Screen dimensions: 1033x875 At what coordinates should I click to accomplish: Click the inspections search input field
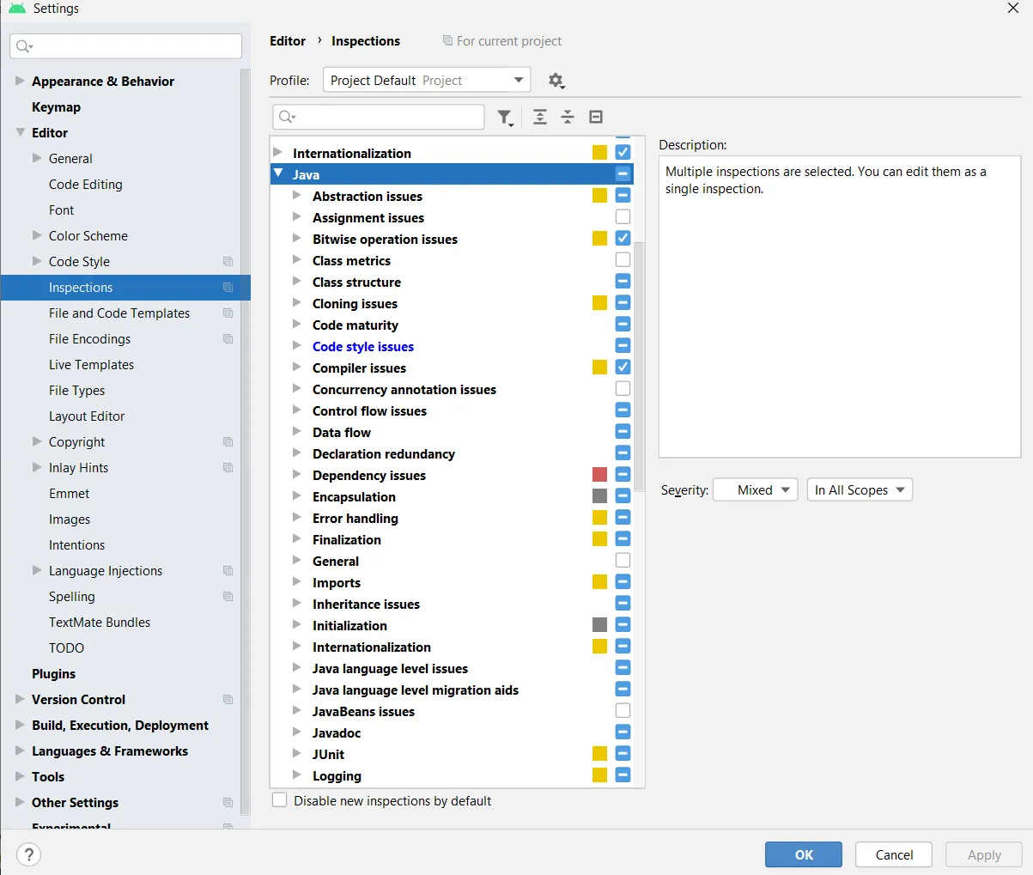pyautogui.click(x=379, y=117)
